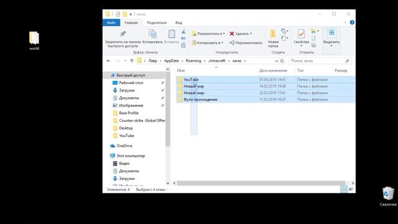Image resolution: width=398 pixels, height=224 pixels.
Task: Open the Удалить dropdown arrow
Action: tap(251, 34)
